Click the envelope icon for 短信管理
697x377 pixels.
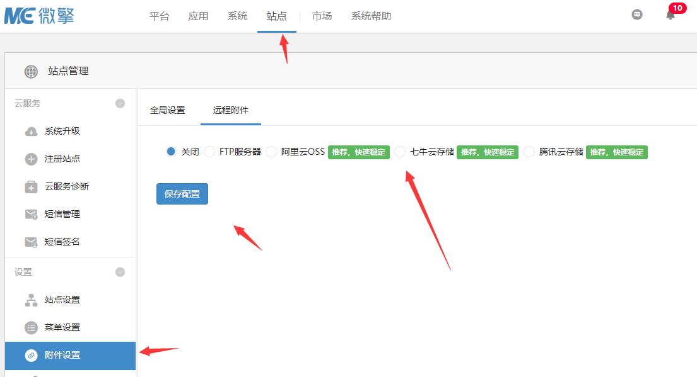coord(31,215)
